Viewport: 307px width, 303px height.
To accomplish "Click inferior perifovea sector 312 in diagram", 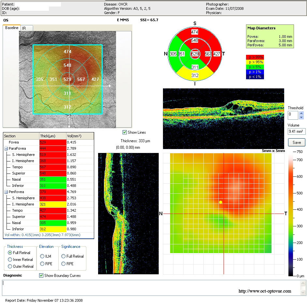I will pos(195,75).
